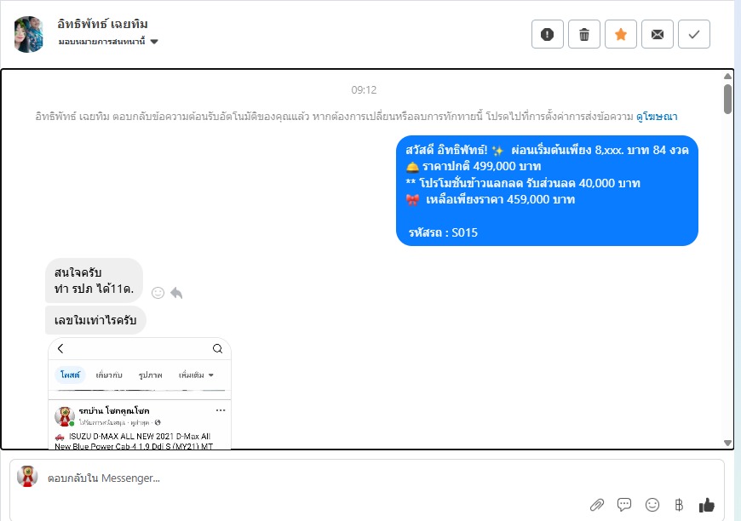This screenshot has height=521, width=741.
Task: Attach a file with paperclip icon
Action: (x=597, y=505)
